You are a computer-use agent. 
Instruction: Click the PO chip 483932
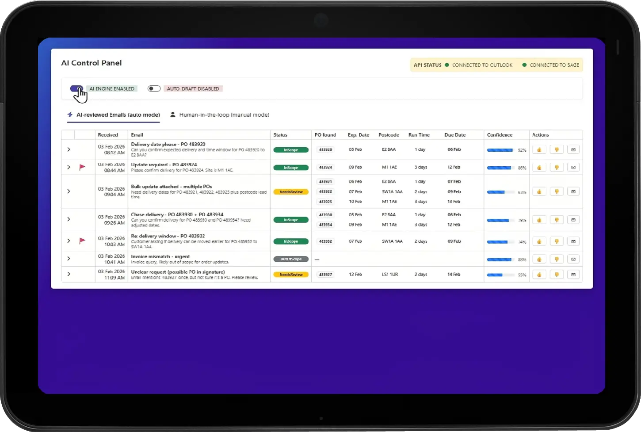(x=325, y=241)
